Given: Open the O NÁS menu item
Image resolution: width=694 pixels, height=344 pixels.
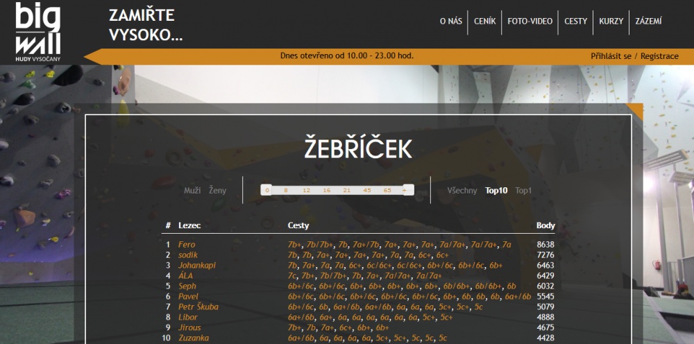Looking at the screenshot, I should pos(450,21).
